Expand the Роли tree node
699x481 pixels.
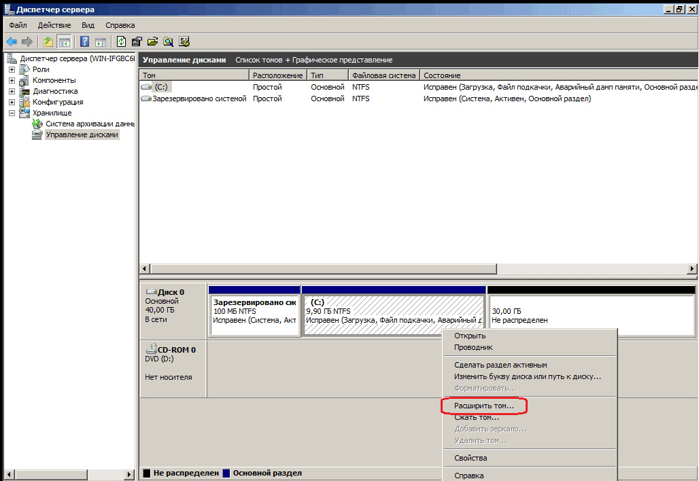[x=12, y=69]
